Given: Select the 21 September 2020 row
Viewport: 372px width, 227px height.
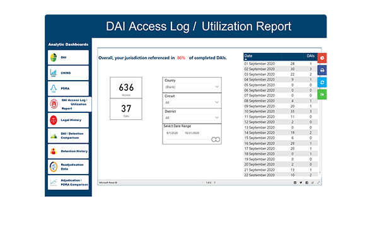Looking at the screenshot, I should (281, 170).
